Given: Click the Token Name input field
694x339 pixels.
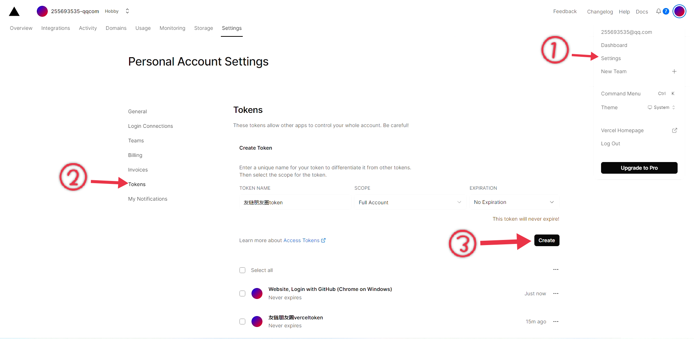Looking at the screenshot, I should coord(295,202).
